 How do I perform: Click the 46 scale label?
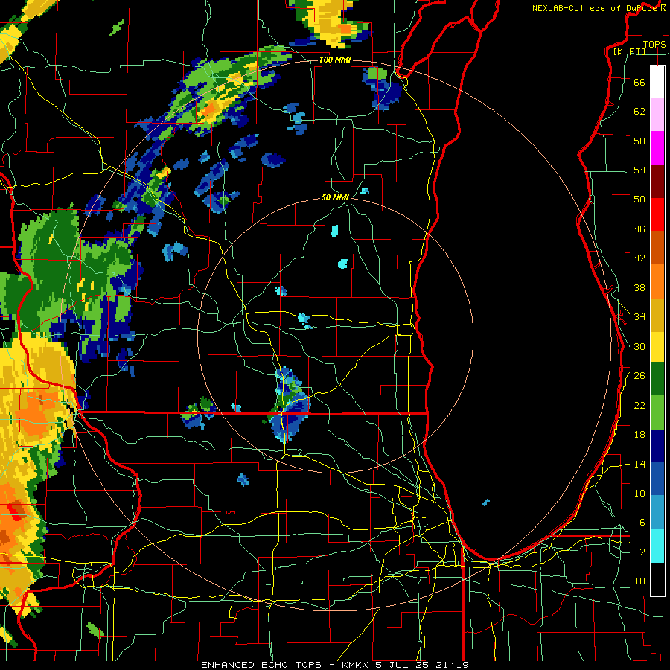[x=639, y=229]
